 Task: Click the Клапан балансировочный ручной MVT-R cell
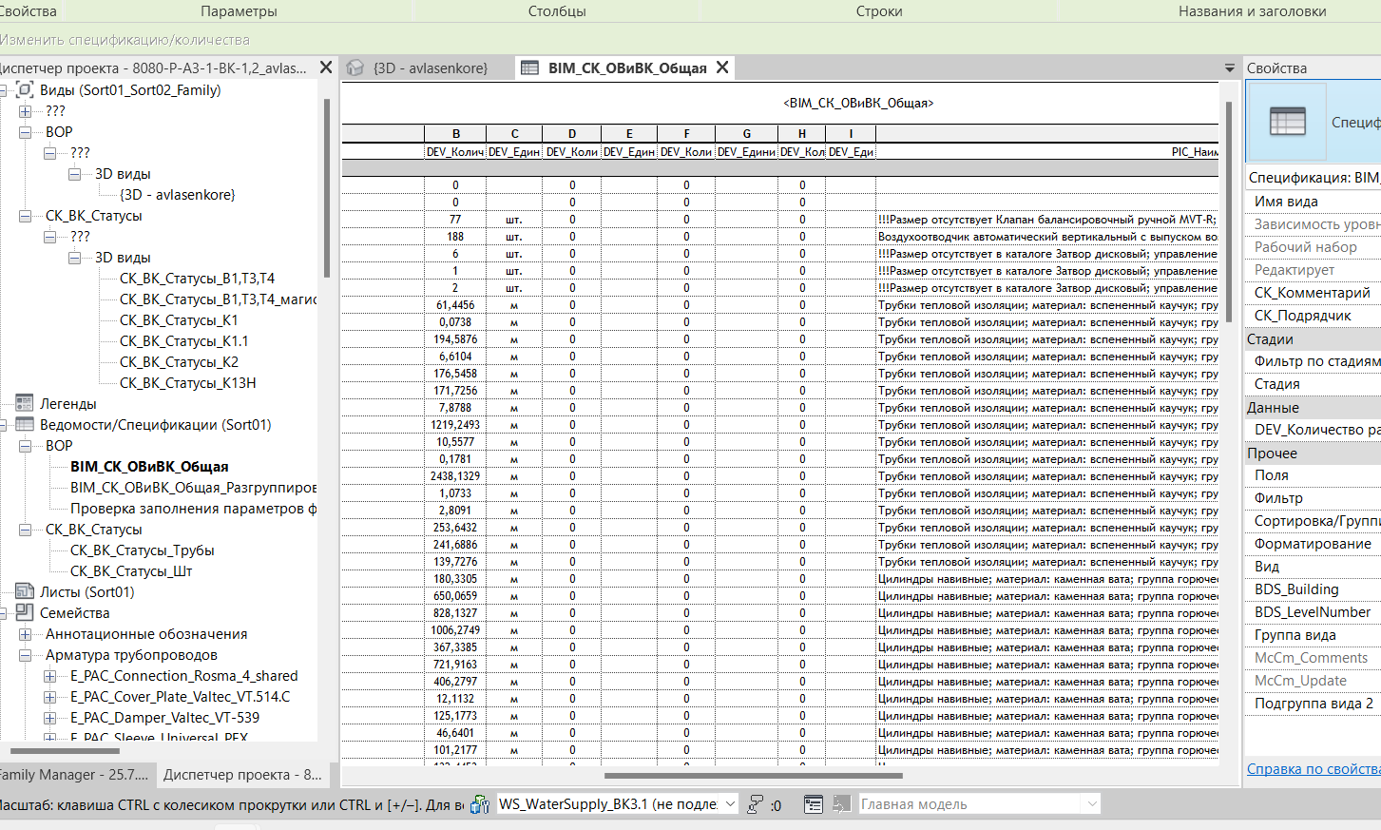(1046, 220)
